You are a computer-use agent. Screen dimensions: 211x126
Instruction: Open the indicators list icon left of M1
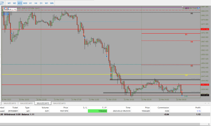pyautogui.click(x=2, y=3)
